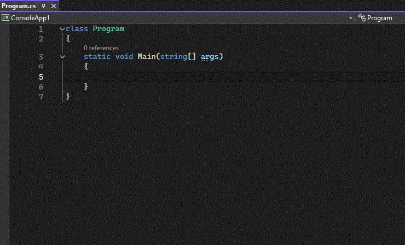Click line number 3 in the gutter
Viewport: 405px width, 245px height.
41,57
